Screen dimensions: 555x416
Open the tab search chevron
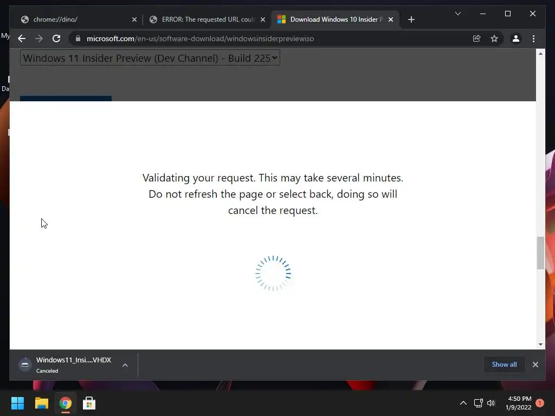[x=457, y=14]
